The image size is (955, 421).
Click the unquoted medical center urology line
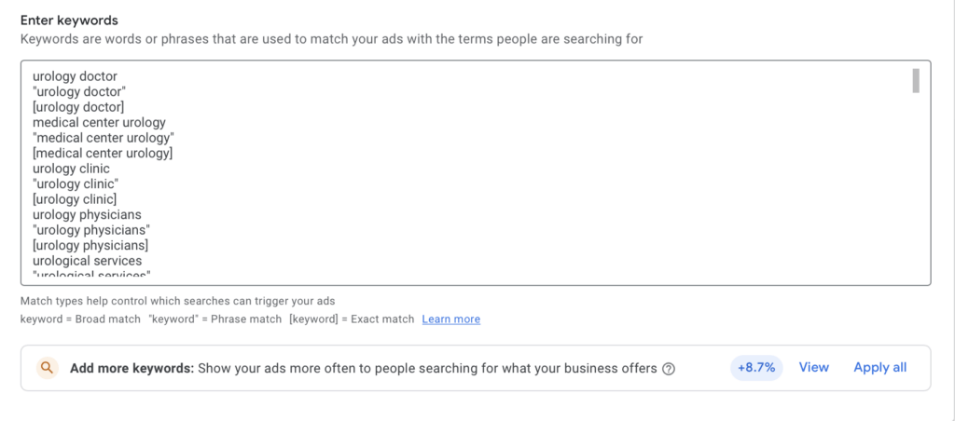pyautogui.click(x=99, y=122)
